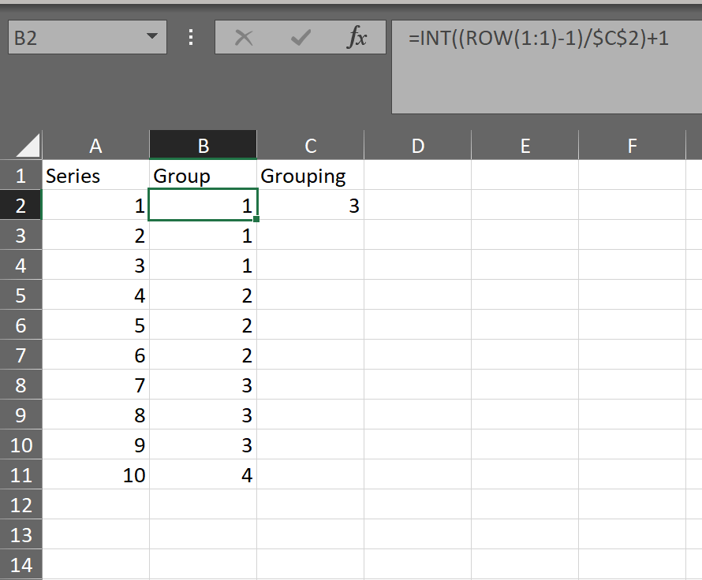The image size is (702, 580).
Task: Select the Grouping header cell C1
Action: (310, 175)
